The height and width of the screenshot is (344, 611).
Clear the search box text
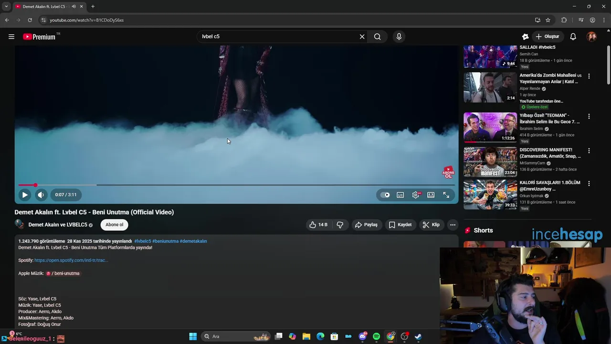[x=362, y=36]
